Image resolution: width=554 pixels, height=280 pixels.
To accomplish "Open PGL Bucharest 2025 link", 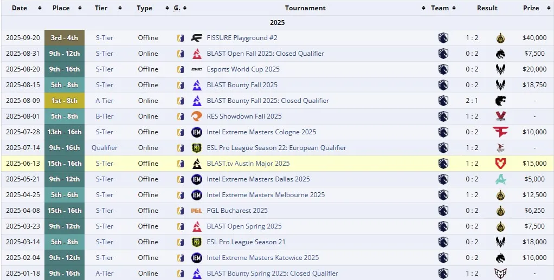I will tap(237, 211).
